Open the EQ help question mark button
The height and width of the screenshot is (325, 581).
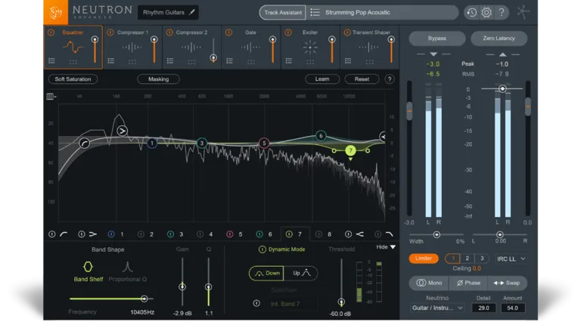[x=389, y=79]
